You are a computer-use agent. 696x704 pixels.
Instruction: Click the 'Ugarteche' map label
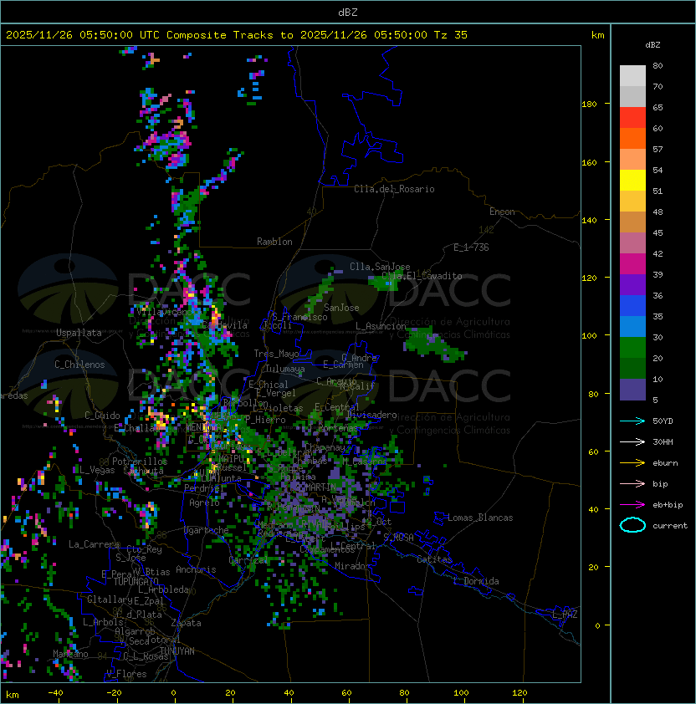coord(207,530)
